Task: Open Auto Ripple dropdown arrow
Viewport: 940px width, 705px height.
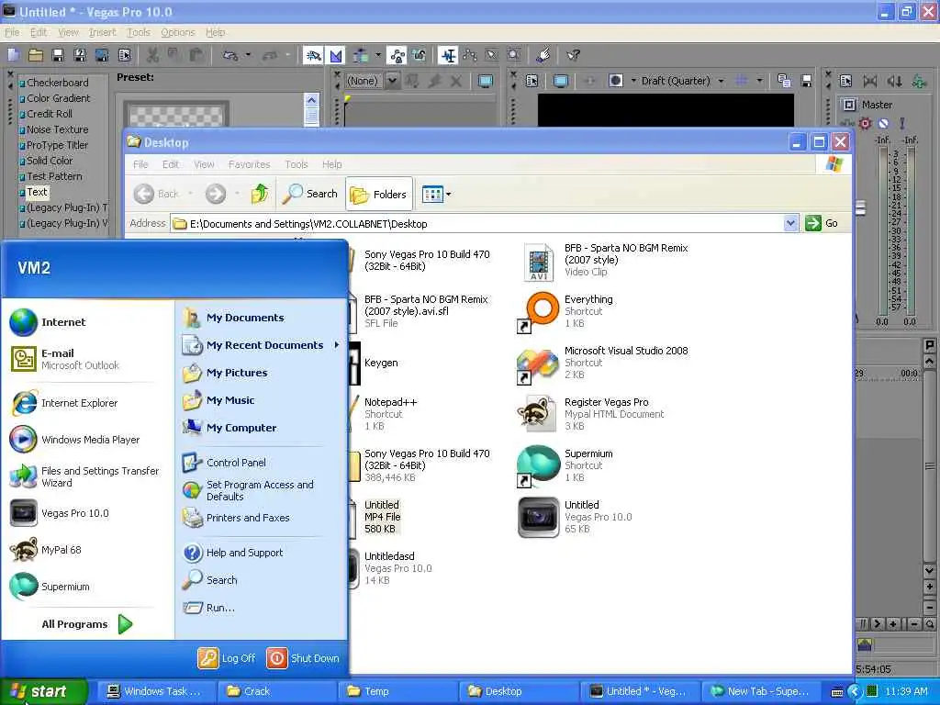Action: [377, 56]
